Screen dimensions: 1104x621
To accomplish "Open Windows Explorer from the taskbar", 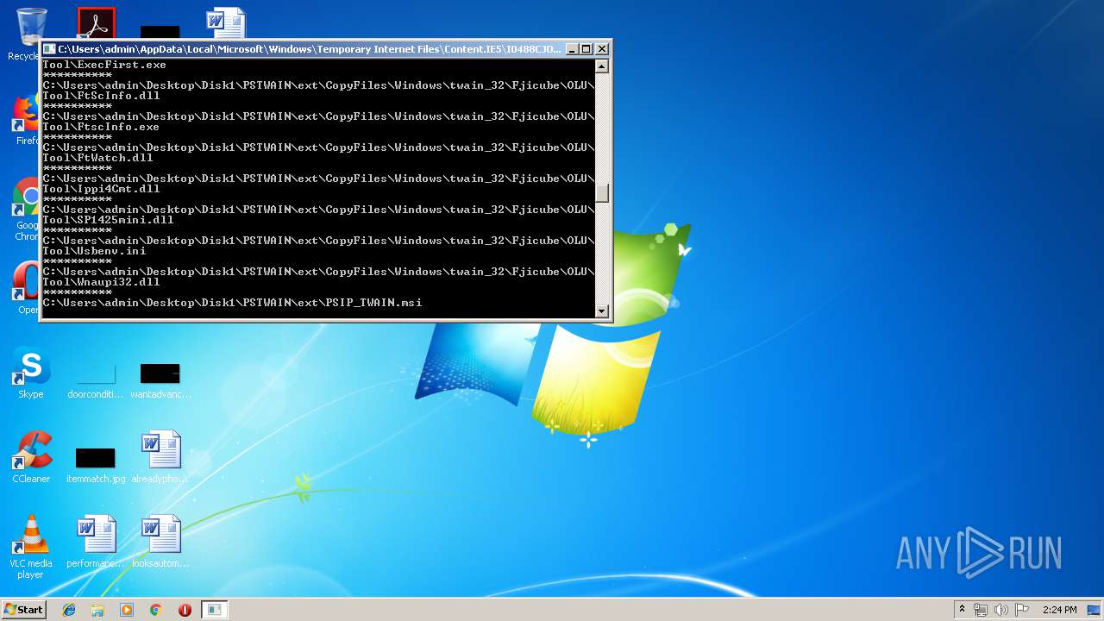I will click(97, 610).
